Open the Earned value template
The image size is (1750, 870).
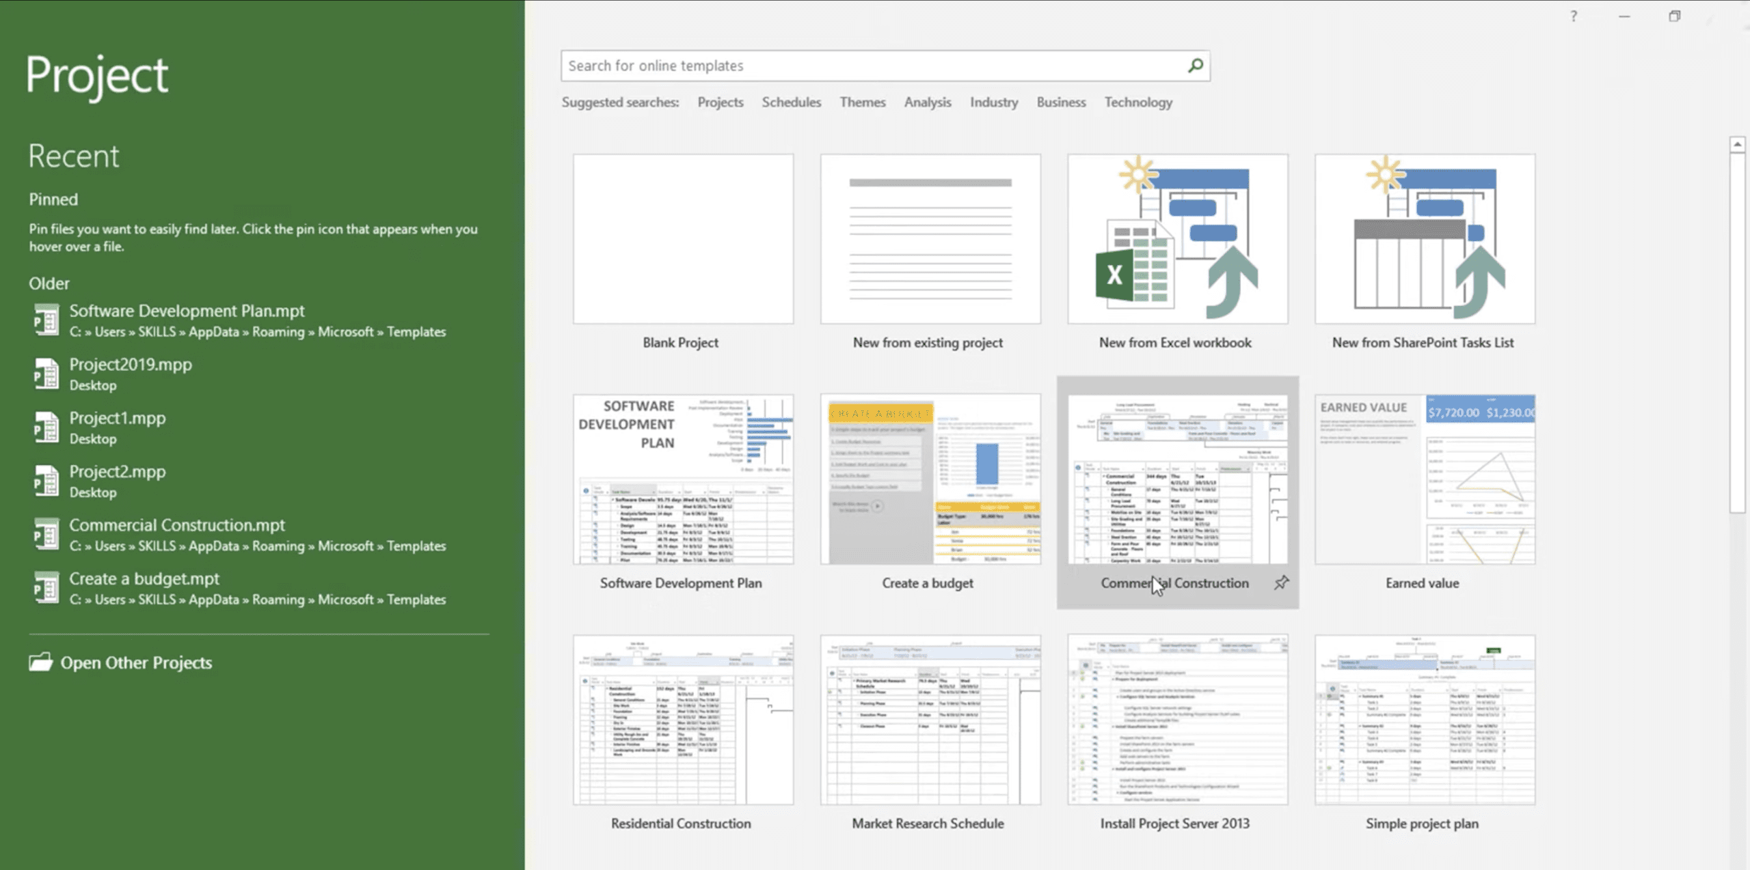pos(1425,479)
